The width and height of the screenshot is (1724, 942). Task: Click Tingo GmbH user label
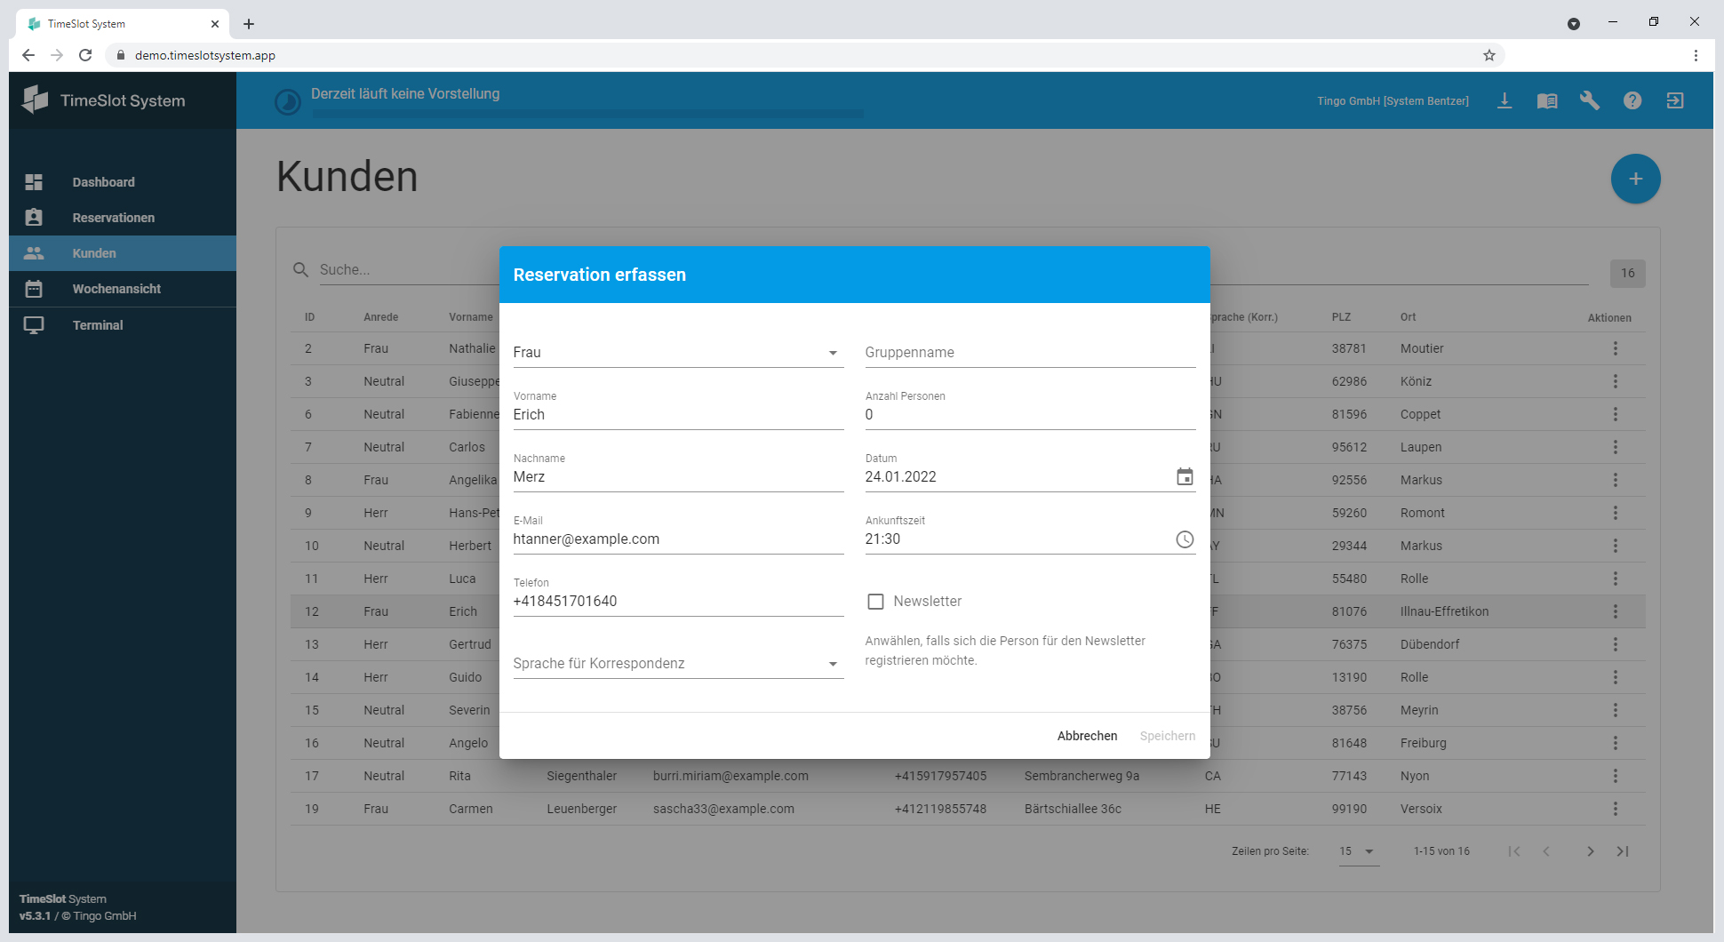click(1393, 101)
